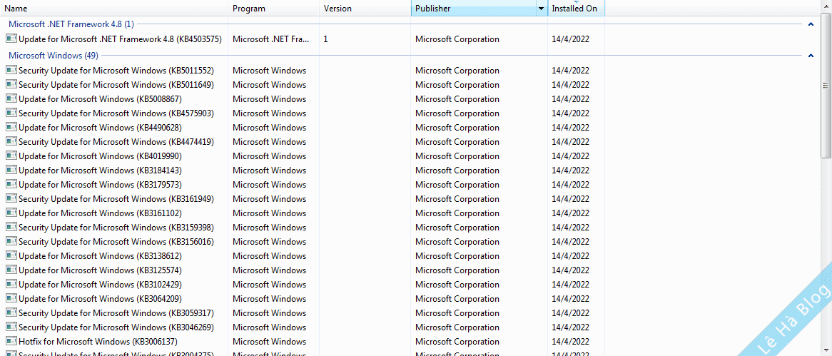Click icon of update KB3102429
Image resolution: width=832 pixels, height=356 pixels.
pos(11,285)
